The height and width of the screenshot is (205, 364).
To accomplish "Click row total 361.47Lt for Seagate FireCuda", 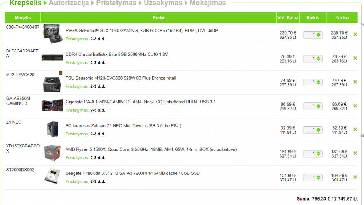I will (x=339, y=180).
